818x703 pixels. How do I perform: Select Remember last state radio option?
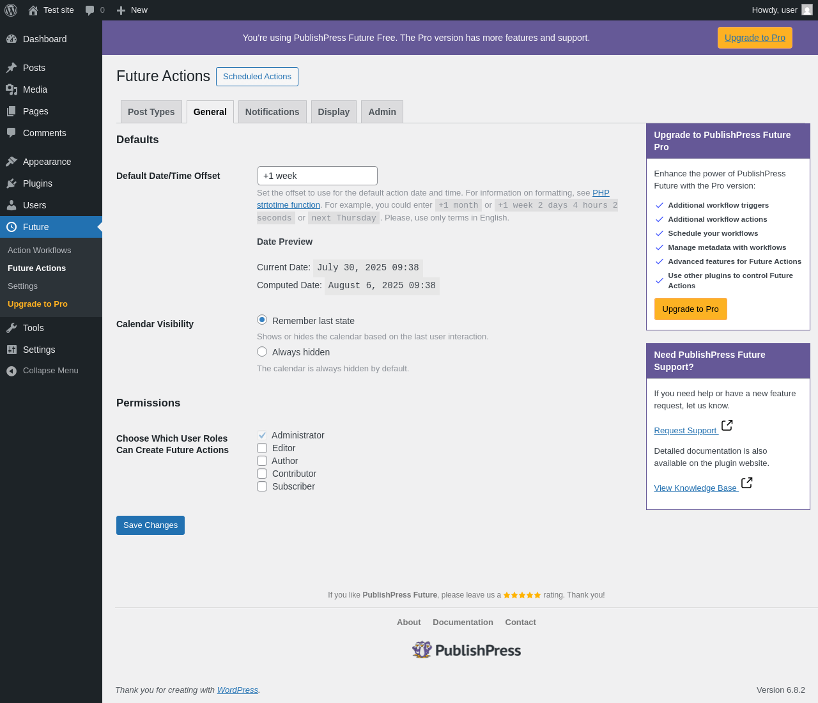coord(262,320)
